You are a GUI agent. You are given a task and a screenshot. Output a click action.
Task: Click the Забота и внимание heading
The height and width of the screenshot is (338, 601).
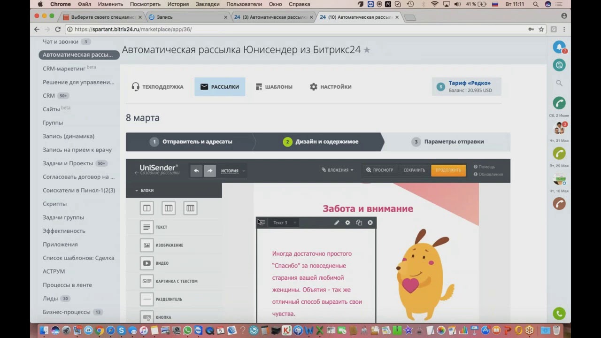coord(368,208)
